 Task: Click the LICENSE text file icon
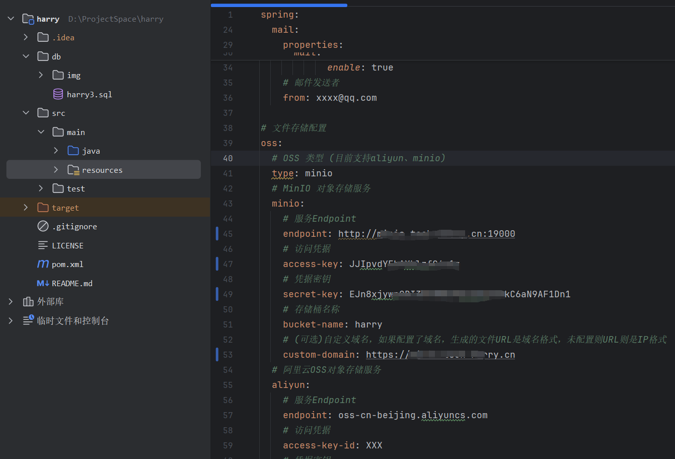[x=43, y=245]
